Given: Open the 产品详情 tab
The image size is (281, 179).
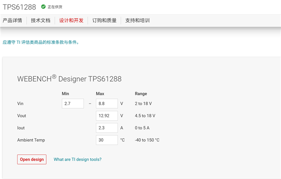Looking at the screenshot, I should point(12,21).
